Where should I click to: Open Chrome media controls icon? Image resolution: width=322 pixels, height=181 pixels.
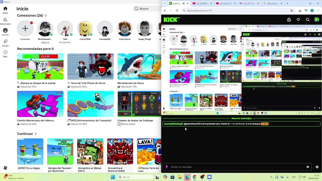(306, 11)
